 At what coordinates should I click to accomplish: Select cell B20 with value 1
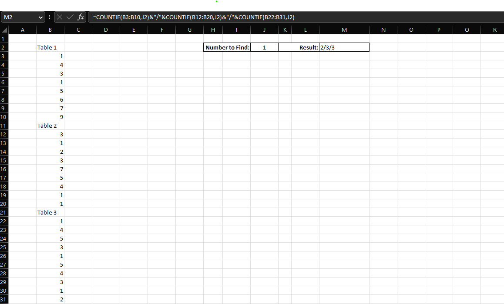click(50, 204)
